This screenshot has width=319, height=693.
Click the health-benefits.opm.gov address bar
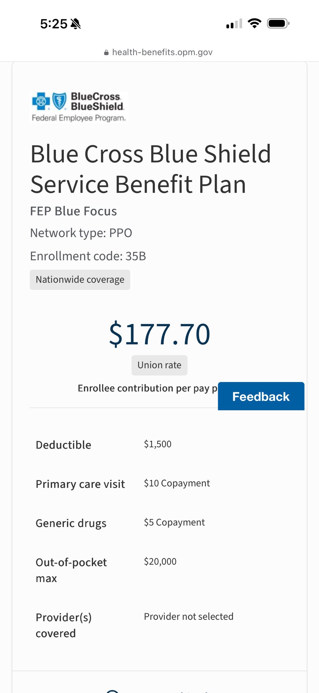[159, 52]
